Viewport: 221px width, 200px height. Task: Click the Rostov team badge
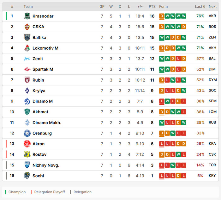pyautogui.click(x=27, y=154)
